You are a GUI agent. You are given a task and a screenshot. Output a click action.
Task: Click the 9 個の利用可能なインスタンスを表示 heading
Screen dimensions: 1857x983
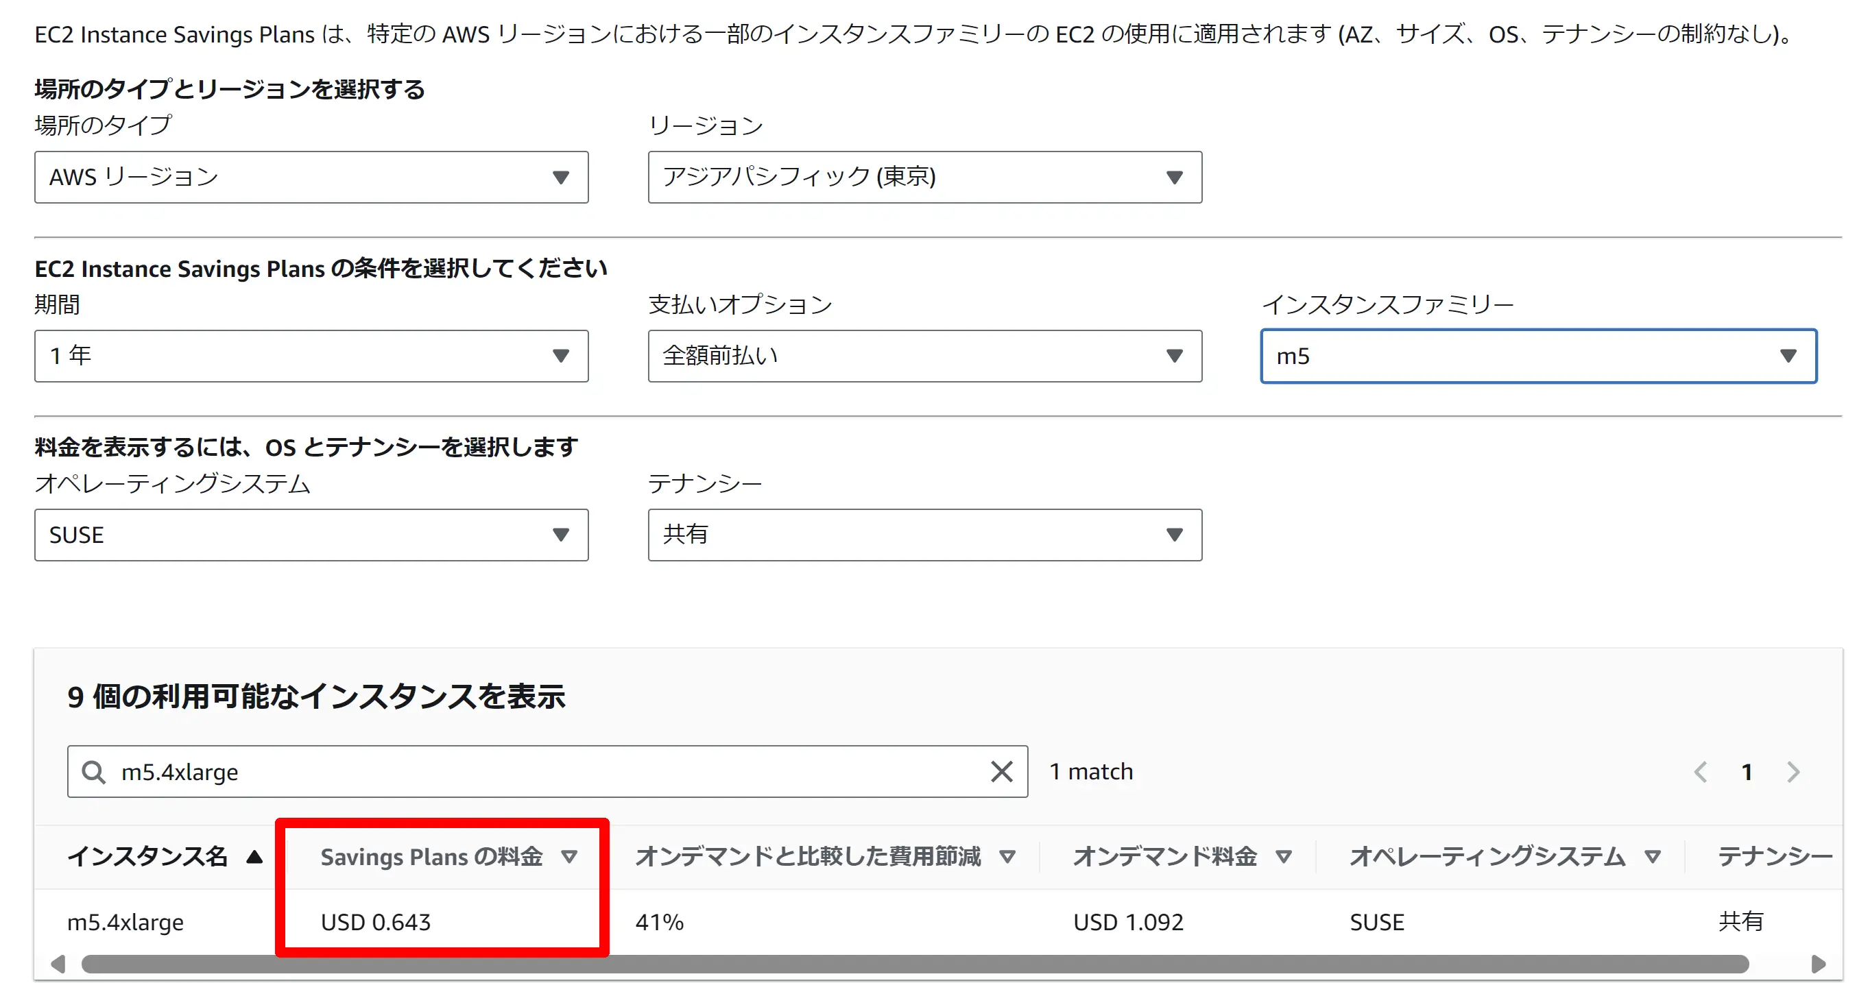tap(315, 697)
